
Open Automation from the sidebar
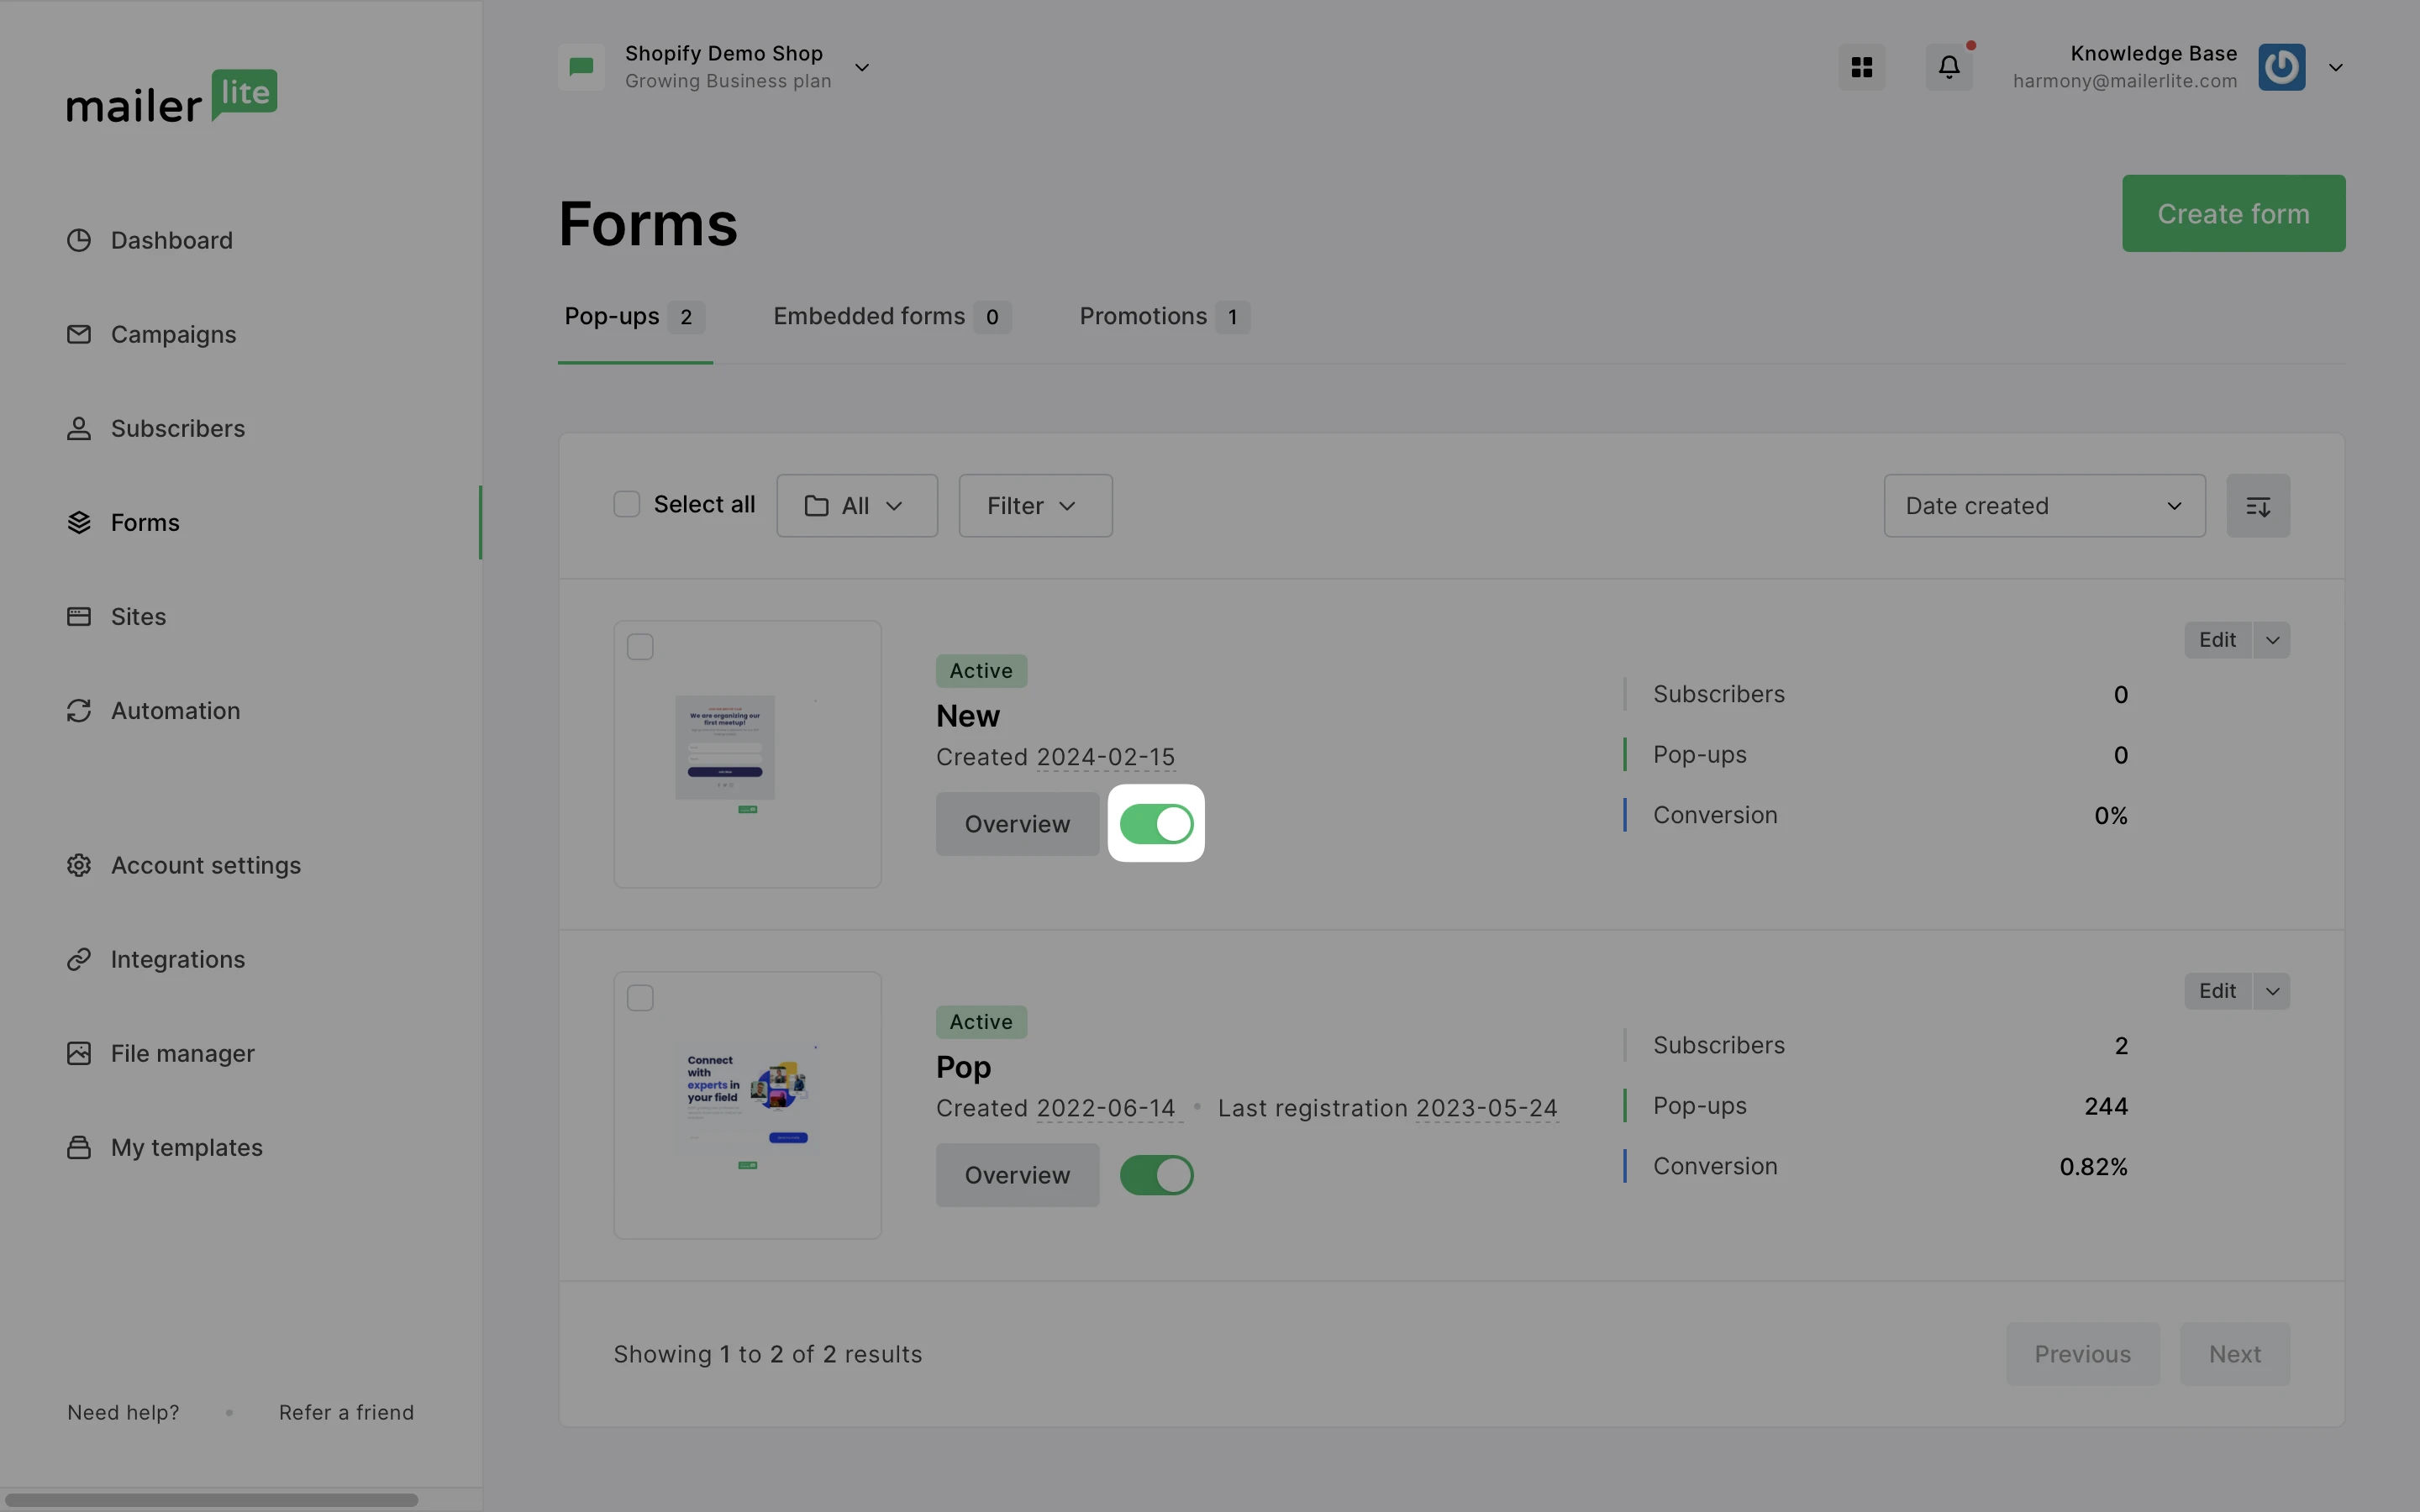click(175, 711)
